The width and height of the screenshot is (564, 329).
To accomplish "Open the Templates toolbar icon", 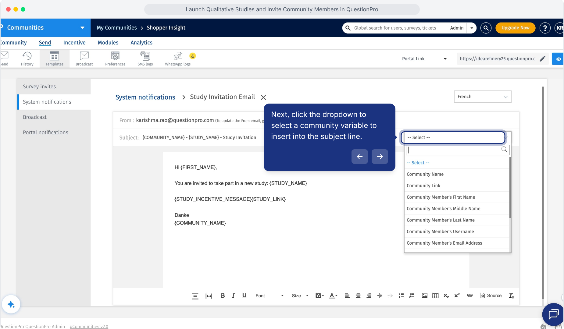I will coord(54,58).
